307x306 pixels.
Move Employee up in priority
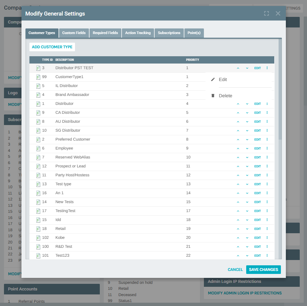point(238,149)
